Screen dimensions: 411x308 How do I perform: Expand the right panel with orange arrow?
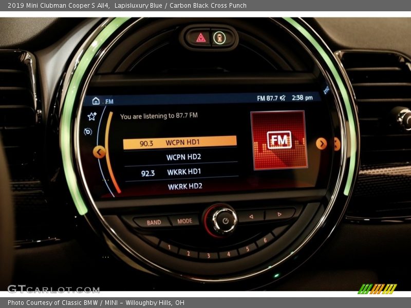[x=321, y=144]
